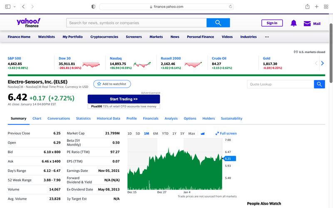Select the 6M chart range
The image size is (333, 208).
pos(155,134)
